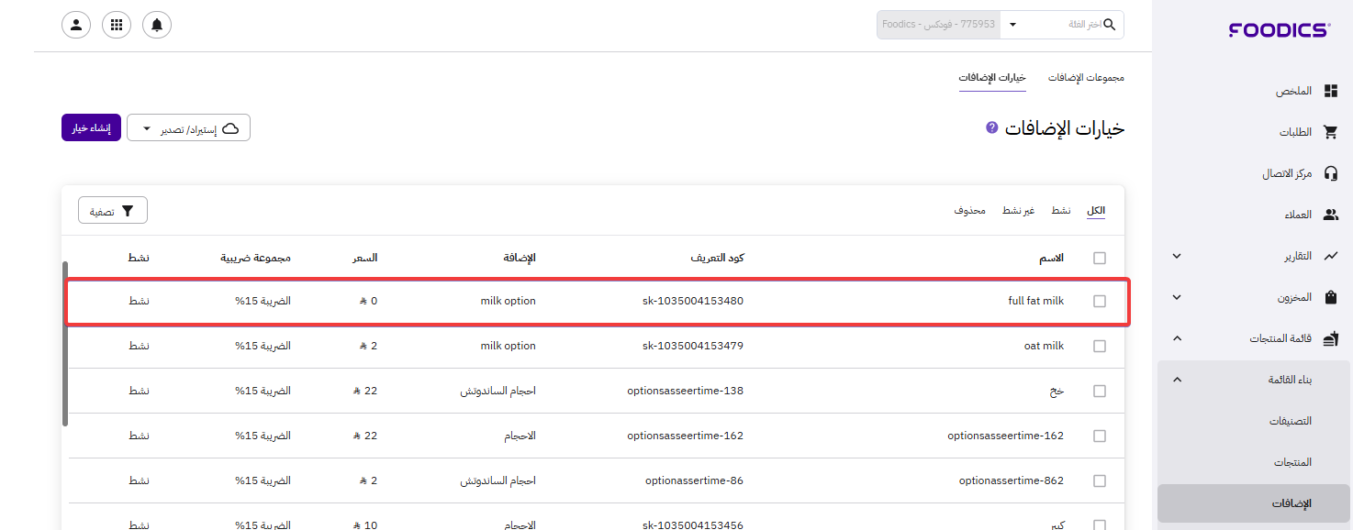The image size is (1353, 530).
Task: Open the apps grid menu
Action: coord(117,25)
